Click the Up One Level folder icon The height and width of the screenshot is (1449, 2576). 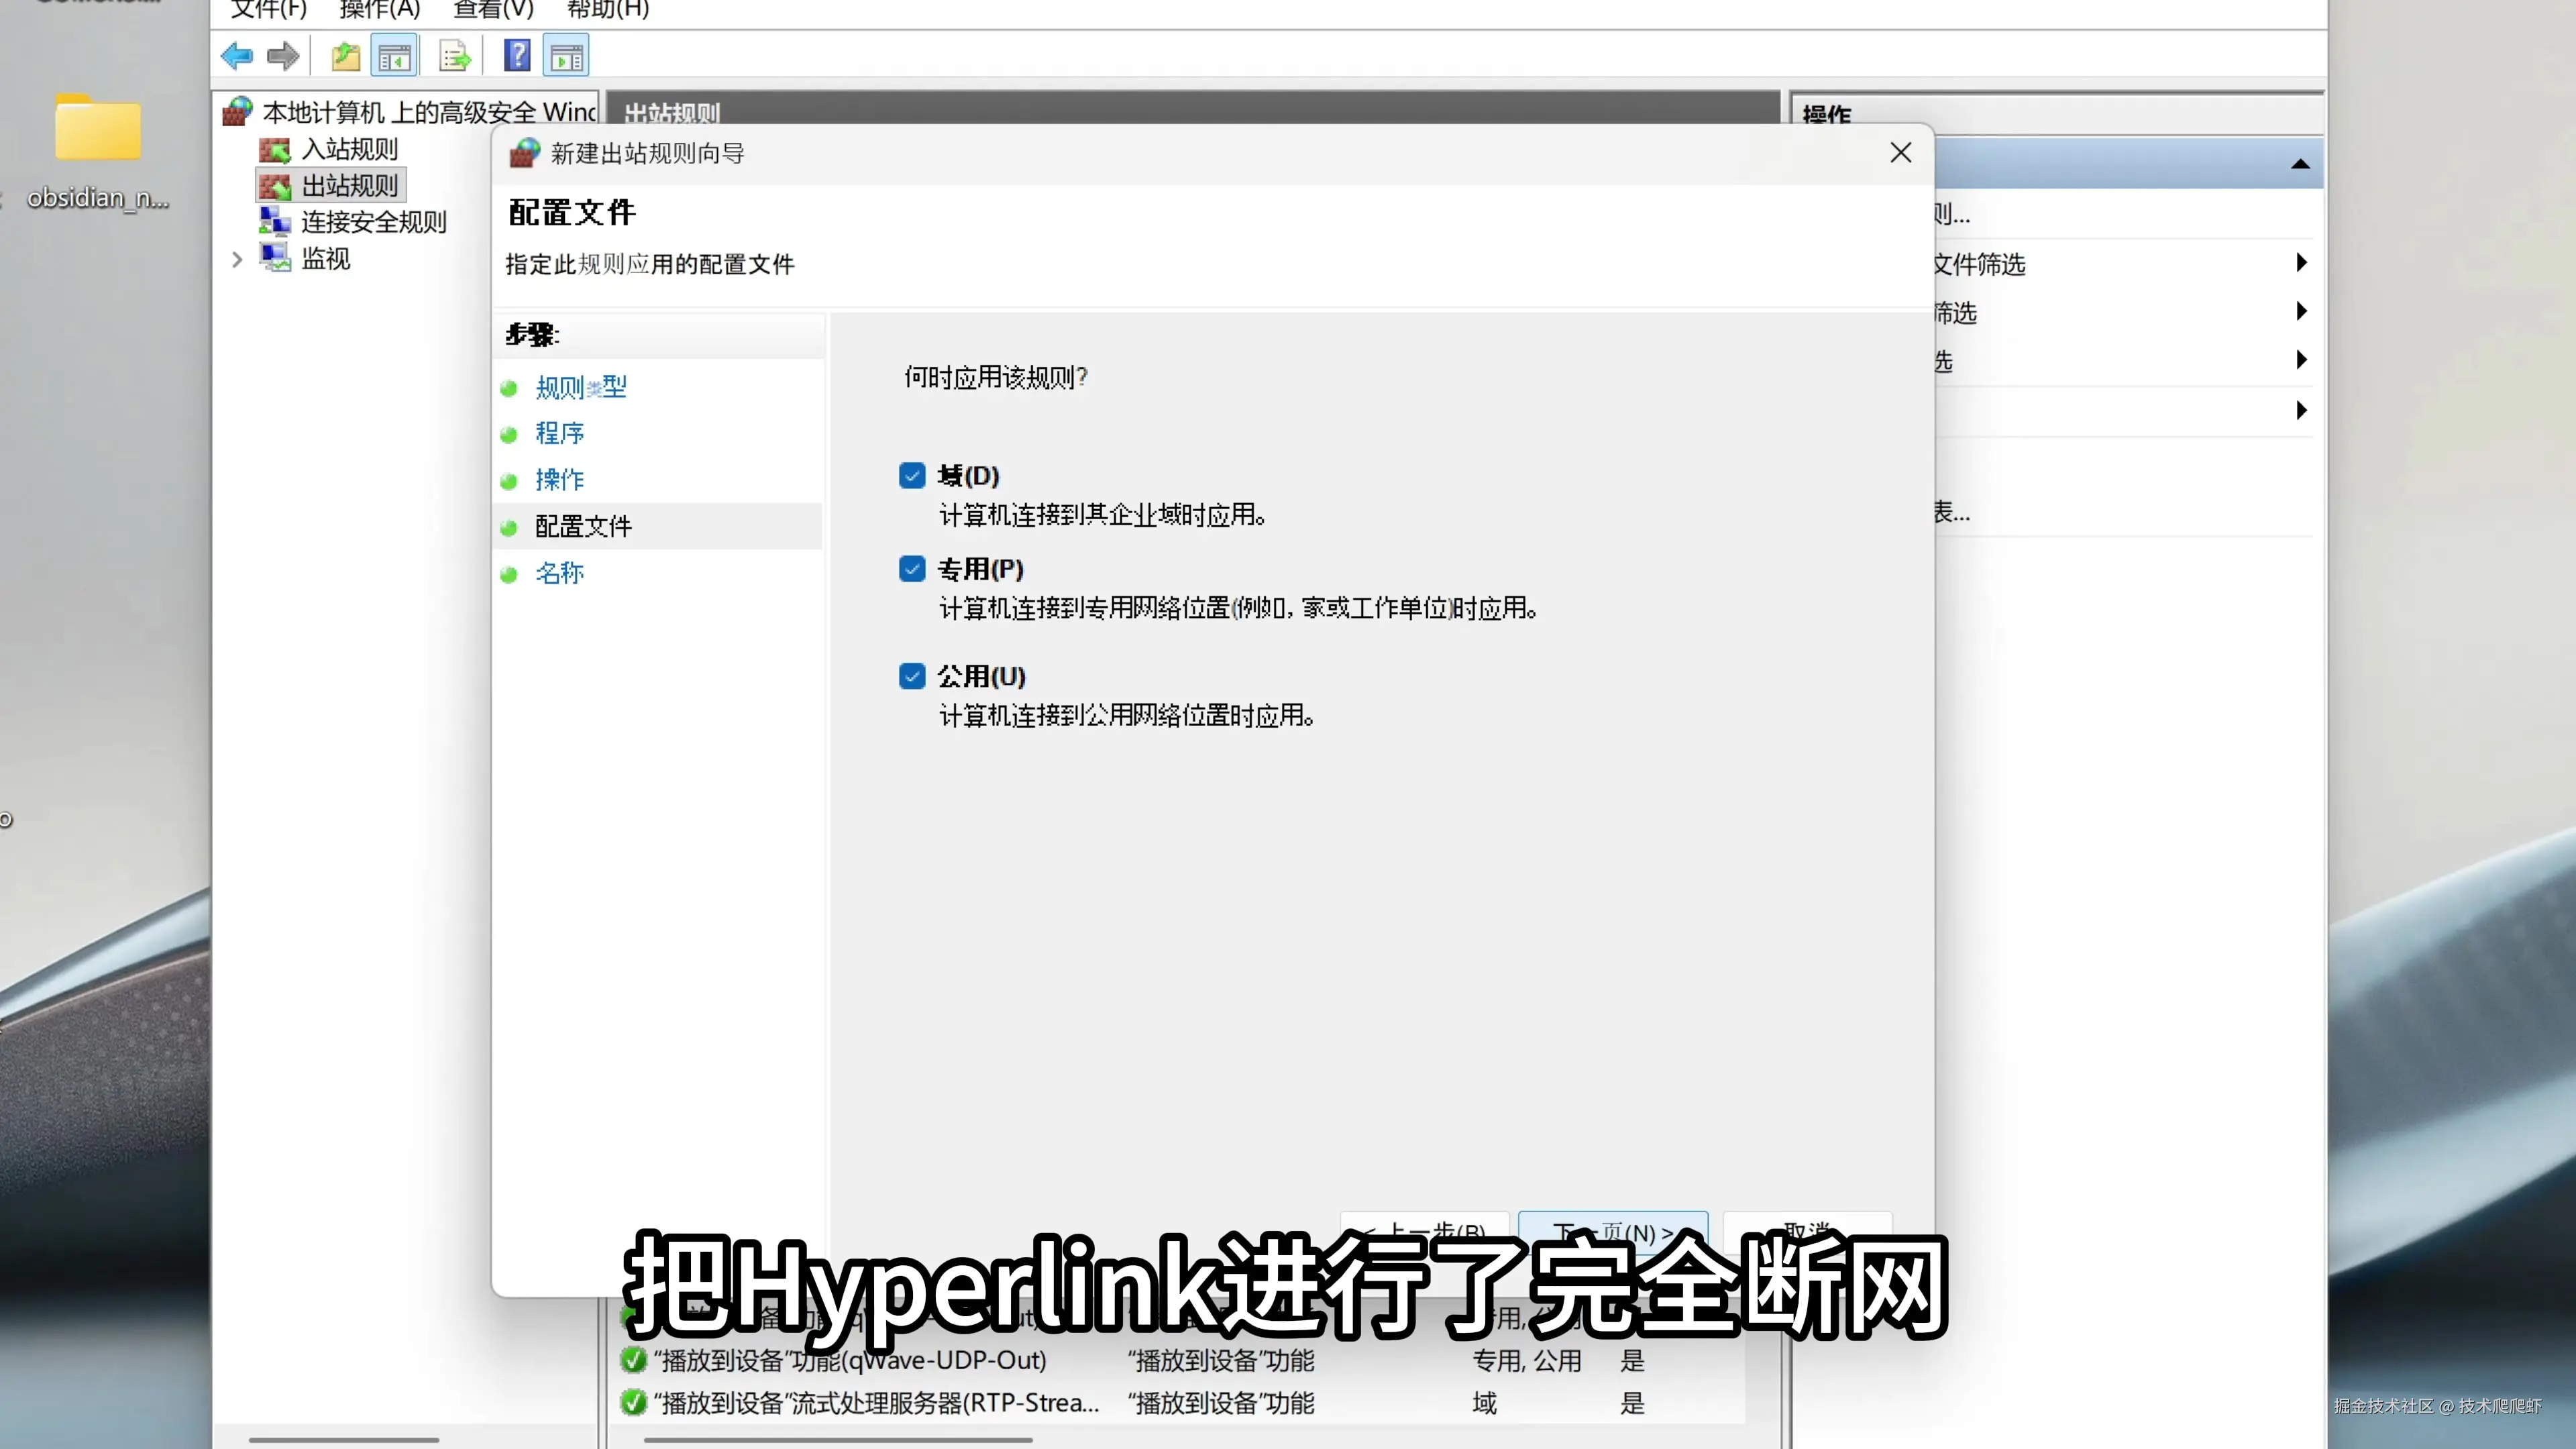pos(346,56)
